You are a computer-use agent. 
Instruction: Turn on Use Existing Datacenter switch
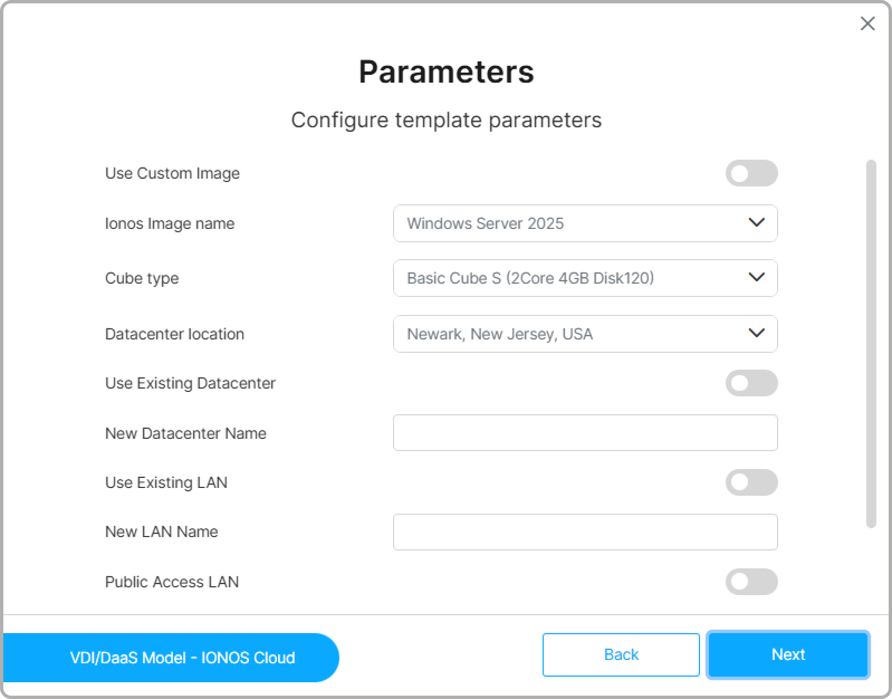(x=751, y=383)
